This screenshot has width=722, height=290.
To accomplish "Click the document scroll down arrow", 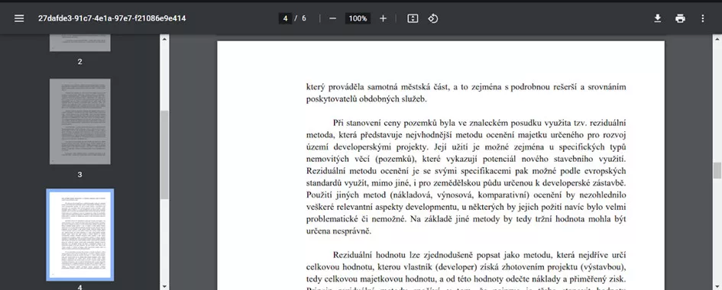I will 717,286.
